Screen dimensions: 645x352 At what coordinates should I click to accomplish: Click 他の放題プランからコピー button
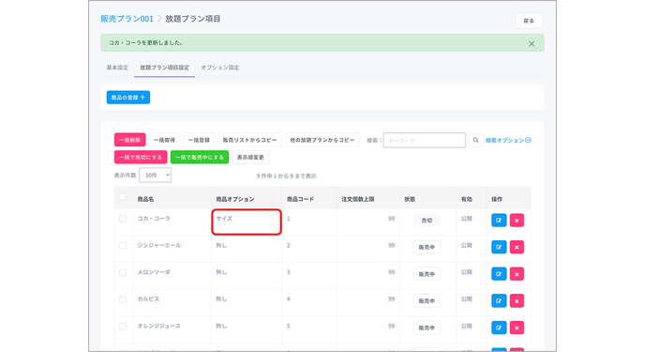(322, 140)
